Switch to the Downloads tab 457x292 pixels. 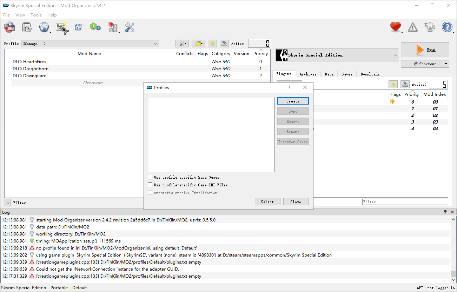coord(370,74)
